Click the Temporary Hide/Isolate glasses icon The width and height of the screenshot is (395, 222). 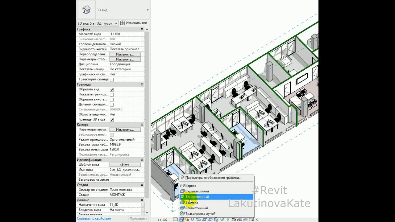point(222,220)
